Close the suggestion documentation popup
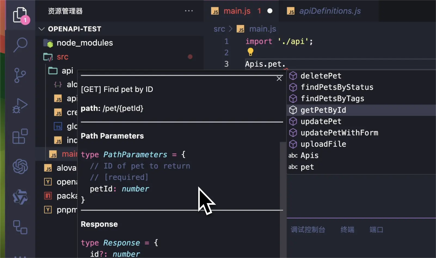Screen dimensions: 436x258 pos(279,79)
